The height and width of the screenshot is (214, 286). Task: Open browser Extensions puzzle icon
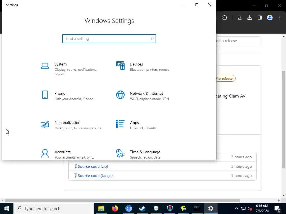click(225, 18)
